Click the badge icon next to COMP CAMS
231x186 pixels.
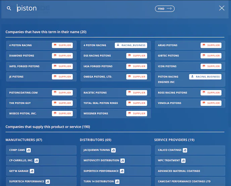coord(29,150)
